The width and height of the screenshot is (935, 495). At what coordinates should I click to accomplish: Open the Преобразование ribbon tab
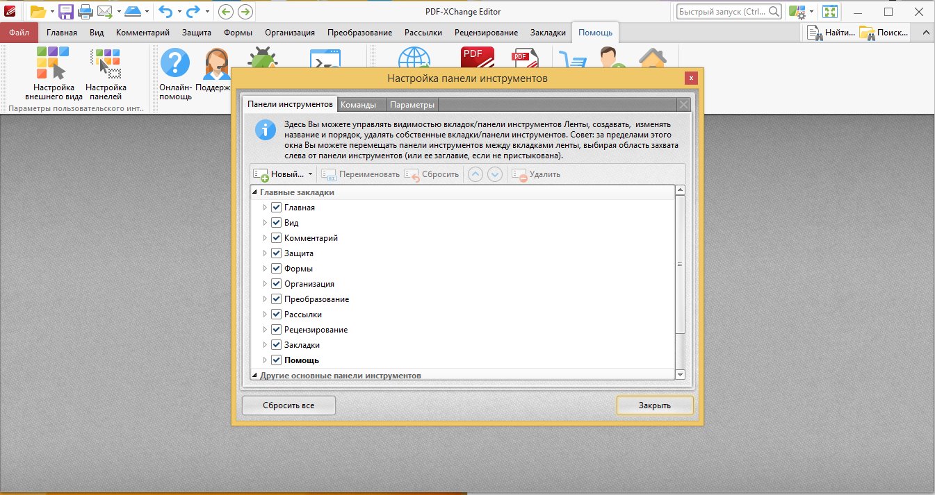tap(359, 33)
